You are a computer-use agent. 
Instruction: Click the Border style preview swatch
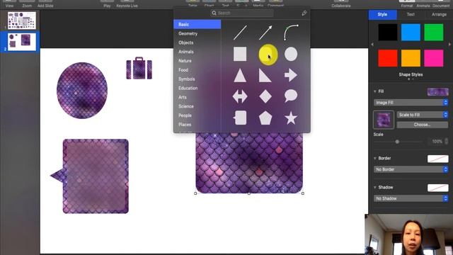point(438,159)
